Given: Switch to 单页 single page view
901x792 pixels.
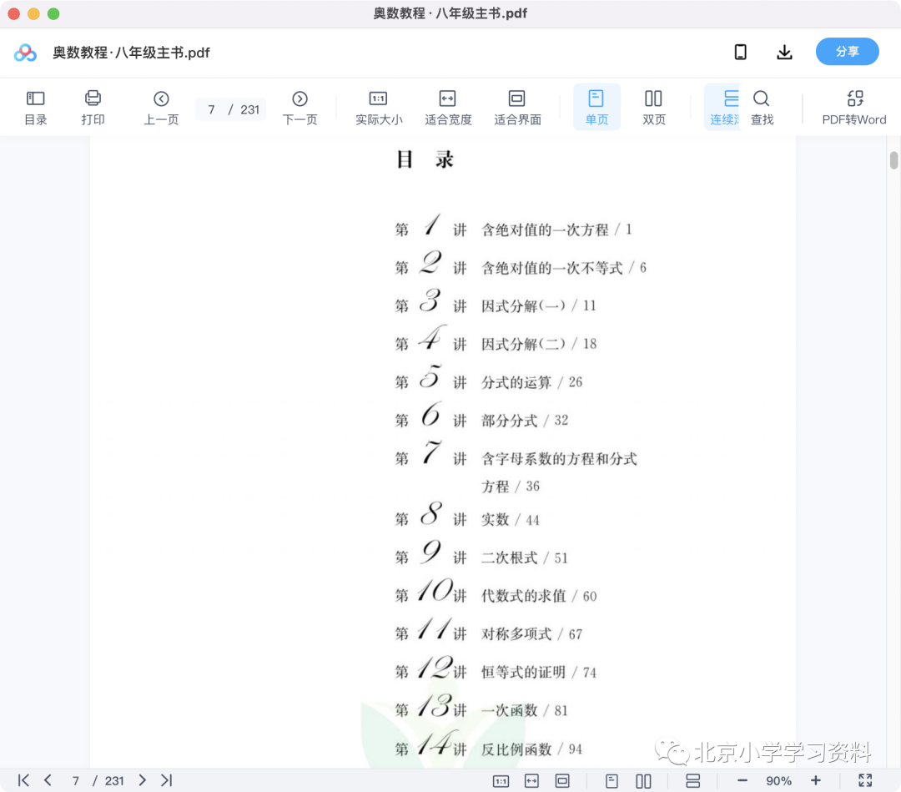Looking at the screenshot, I should (596, 108).
